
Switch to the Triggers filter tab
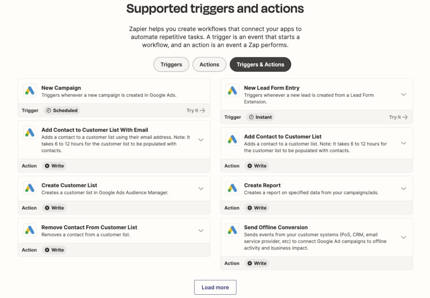tap(171, 65)
